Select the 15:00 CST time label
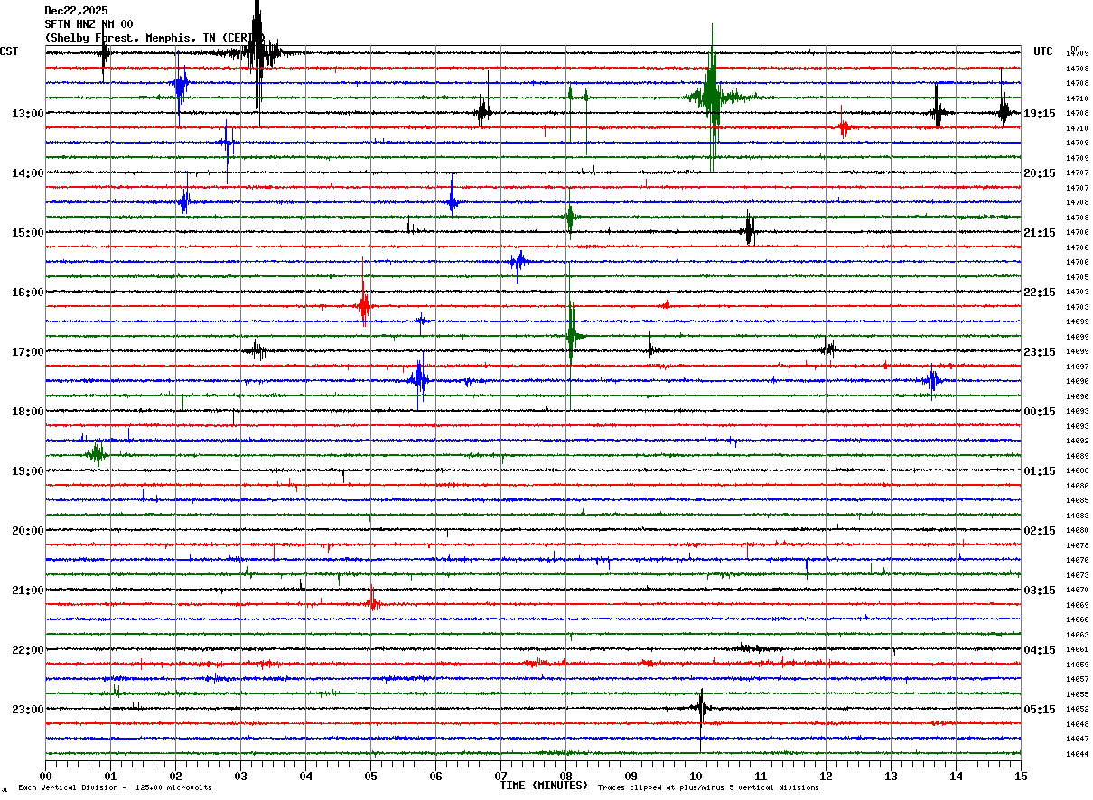1093x800 pixels. (x=27, y=233)
